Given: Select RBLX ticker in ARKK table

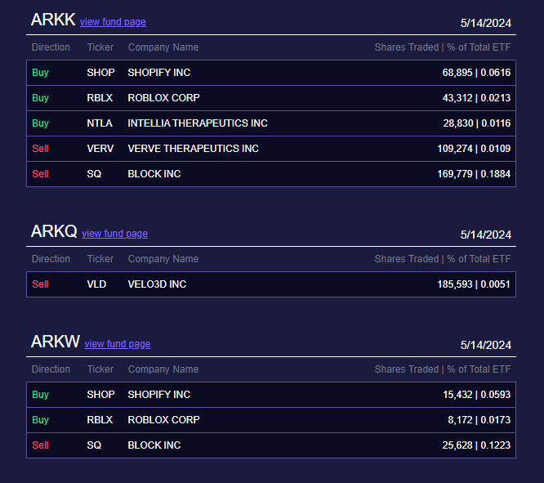Looking at the screenshot, I should pyautogui.click(x=100, y=98).
